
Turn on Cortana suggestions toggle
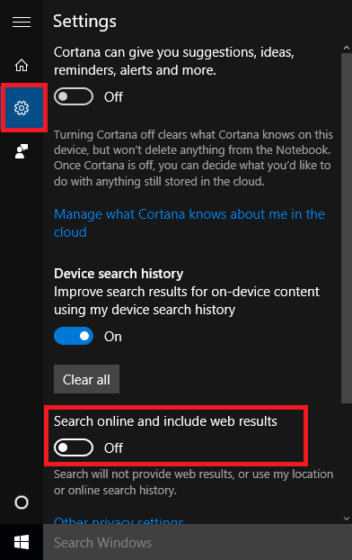pyautogui.click(x=74, y=96)
